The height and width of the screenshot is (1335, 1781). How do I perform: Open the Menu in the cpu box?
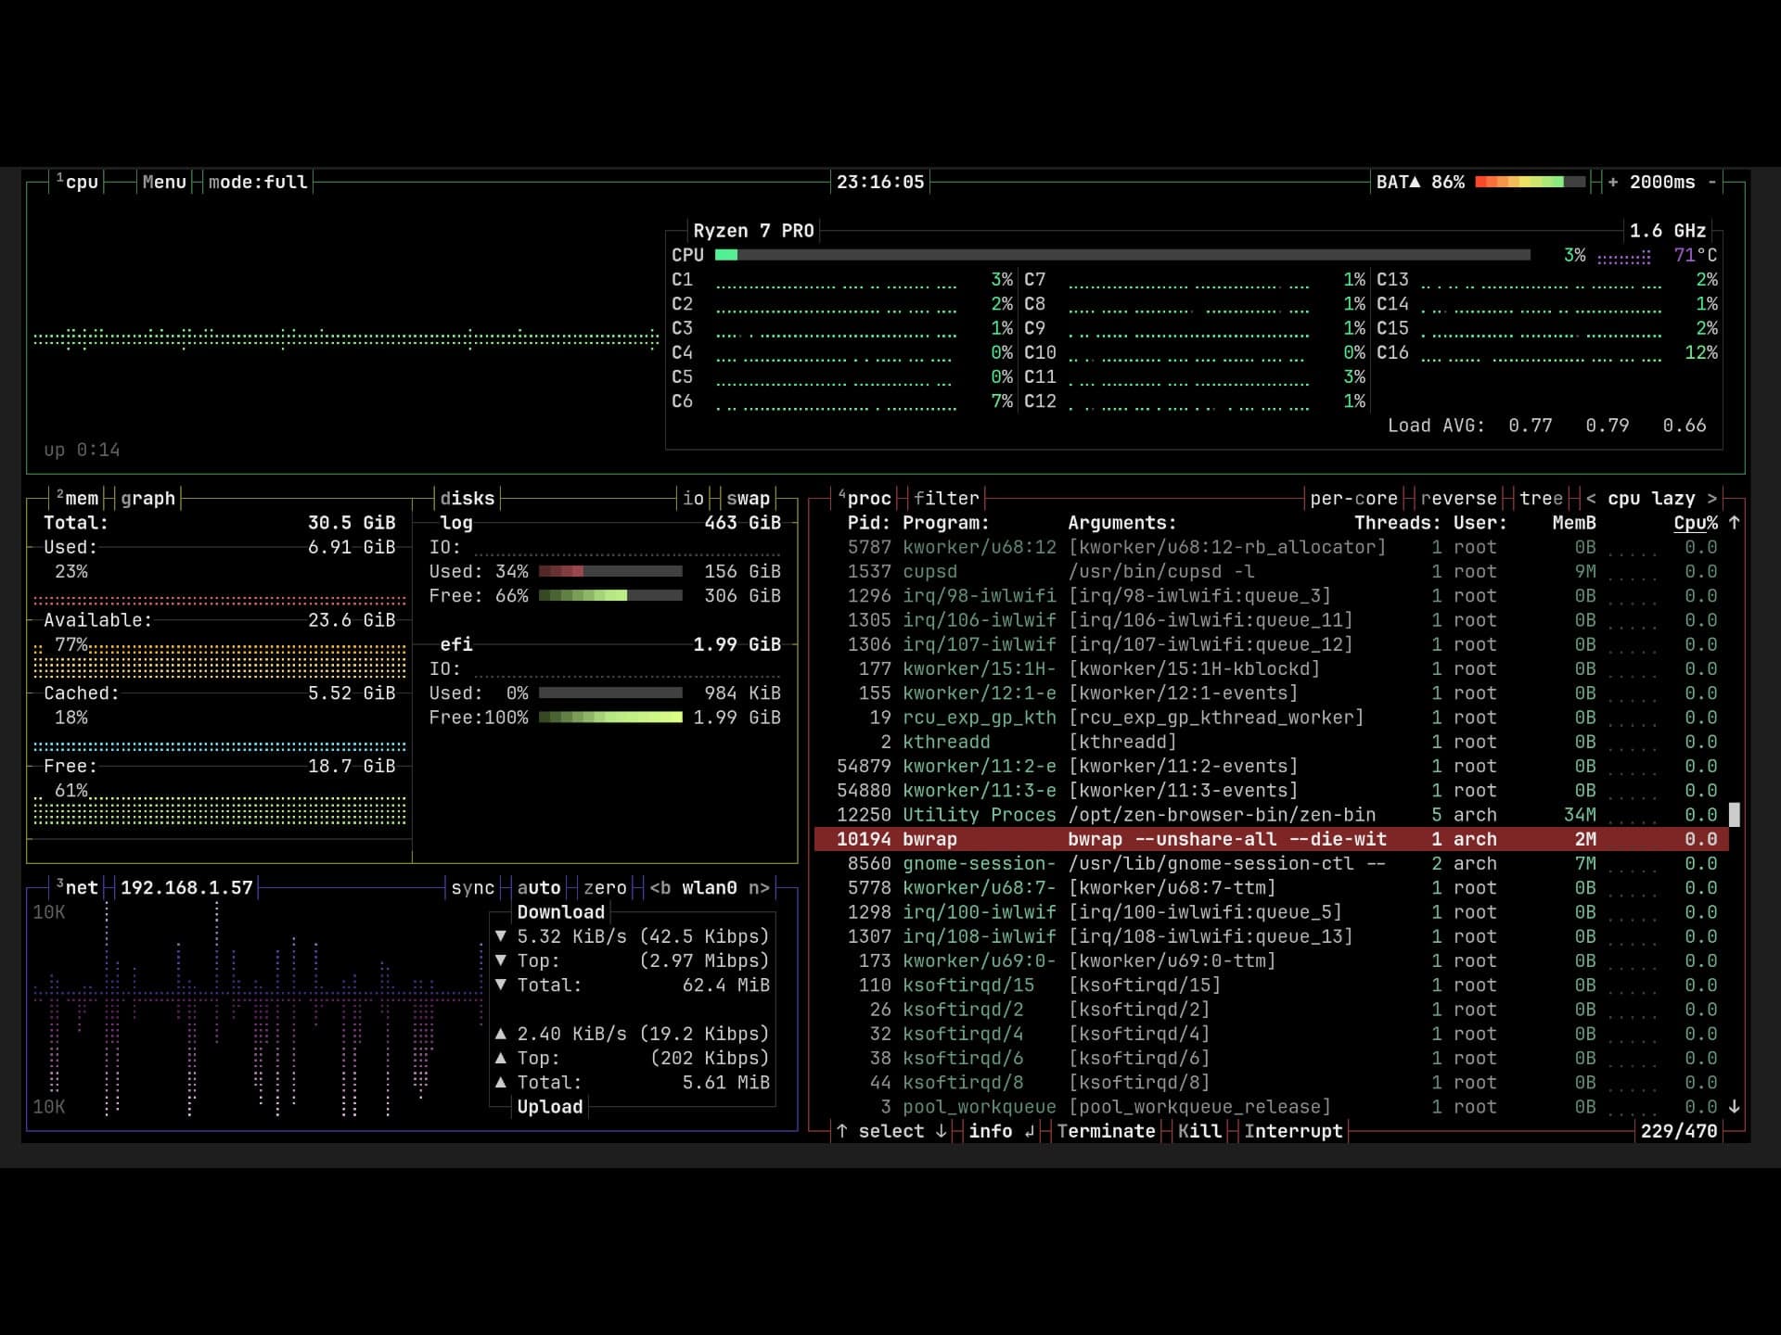164,182
